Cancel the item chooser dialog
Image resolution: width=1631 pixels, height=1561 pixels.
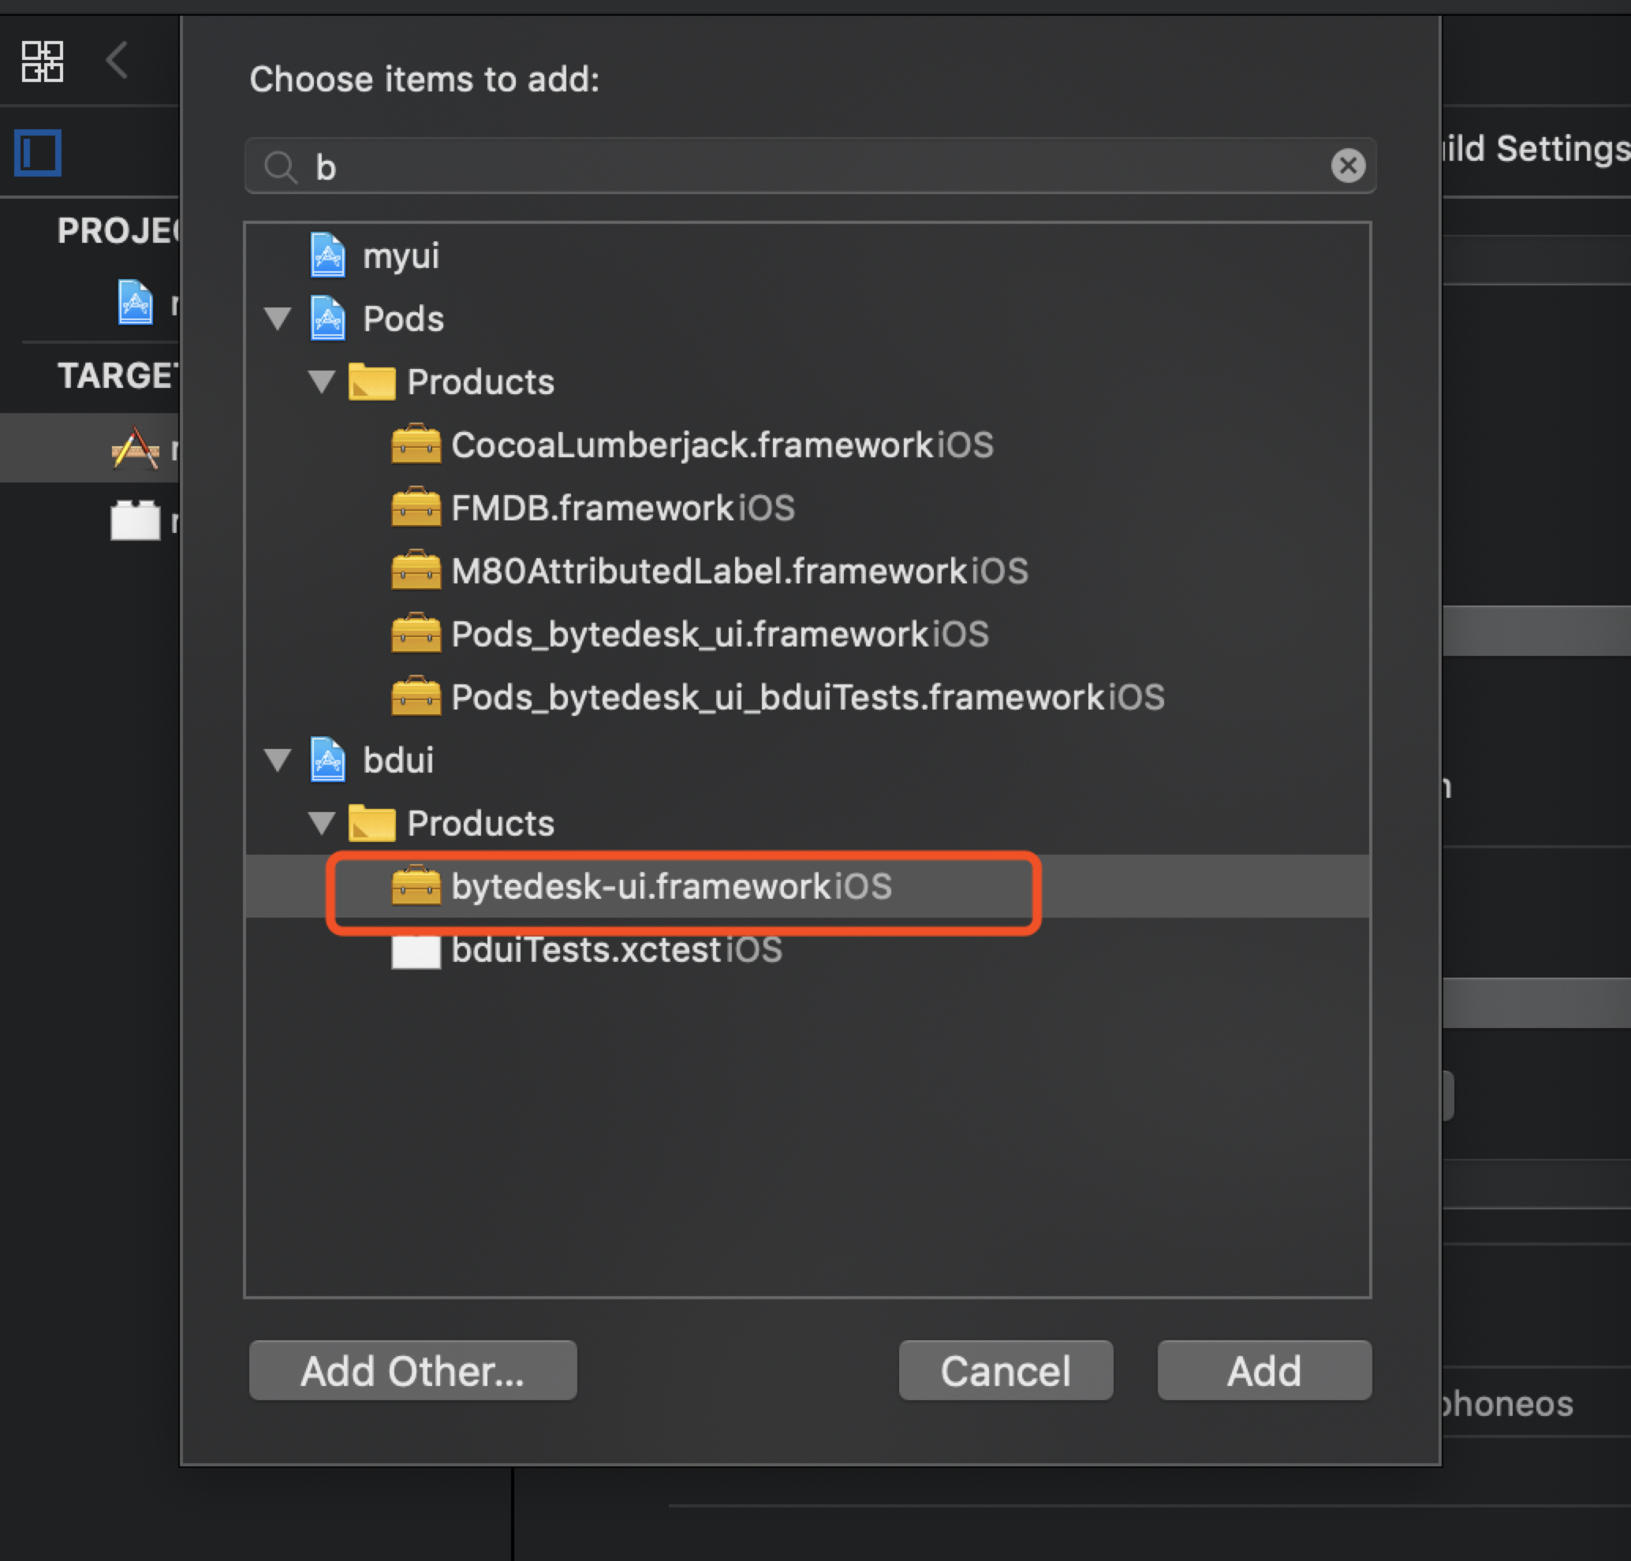pyautogui.click(x=1006, y=1370)
